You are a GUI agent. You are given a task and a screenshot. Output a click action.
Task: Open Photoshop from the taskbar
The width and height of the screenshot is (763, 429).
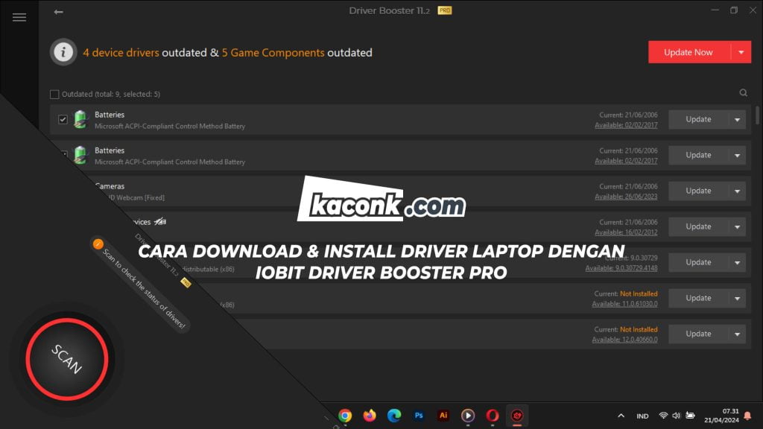pyautogui.click(x=419, y=416)
